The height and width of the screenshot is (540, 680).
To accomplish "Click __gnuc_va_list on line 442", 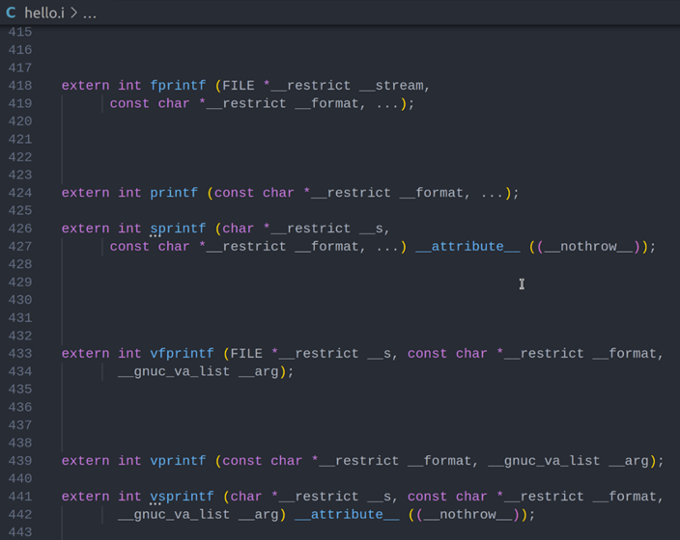I will point(174,515).
